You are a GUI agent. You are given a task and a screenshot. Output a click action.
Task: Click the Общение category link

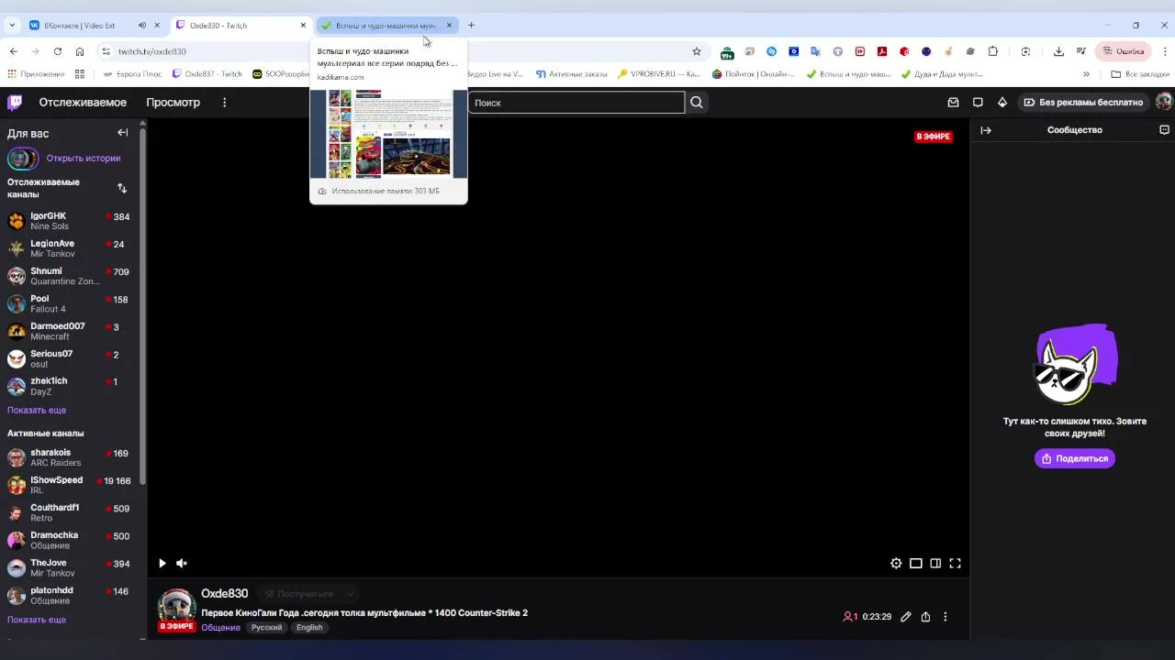(x=220, y=628)
